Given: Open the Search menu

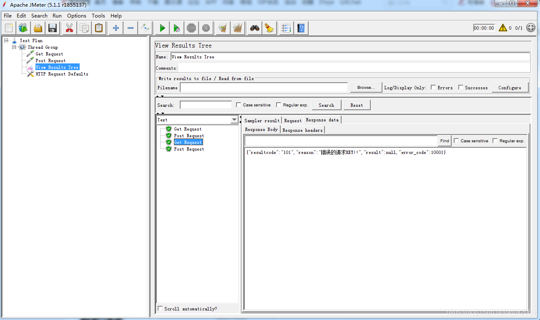Looking at the screenshot, I should pyautogui.click(x=39, y=15).
